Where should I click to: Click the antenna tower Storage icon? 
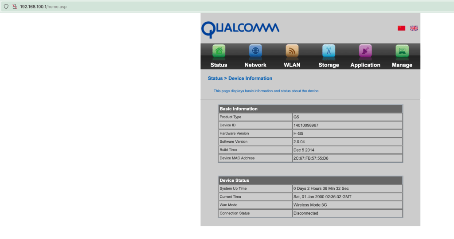329,51
